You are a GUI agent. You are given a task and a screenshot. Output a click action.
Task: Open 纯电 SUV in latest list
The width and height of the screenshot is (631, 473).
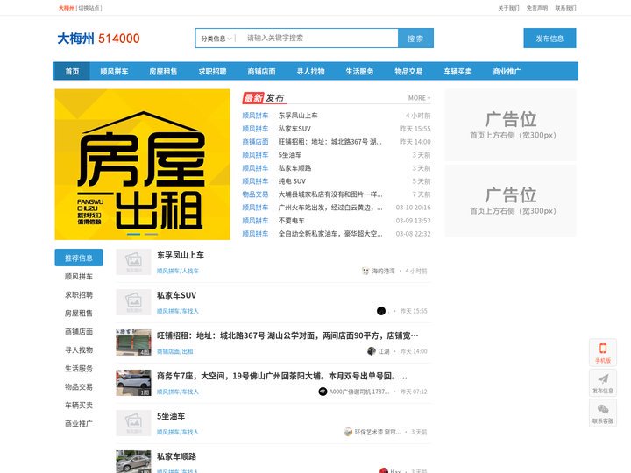292,181
